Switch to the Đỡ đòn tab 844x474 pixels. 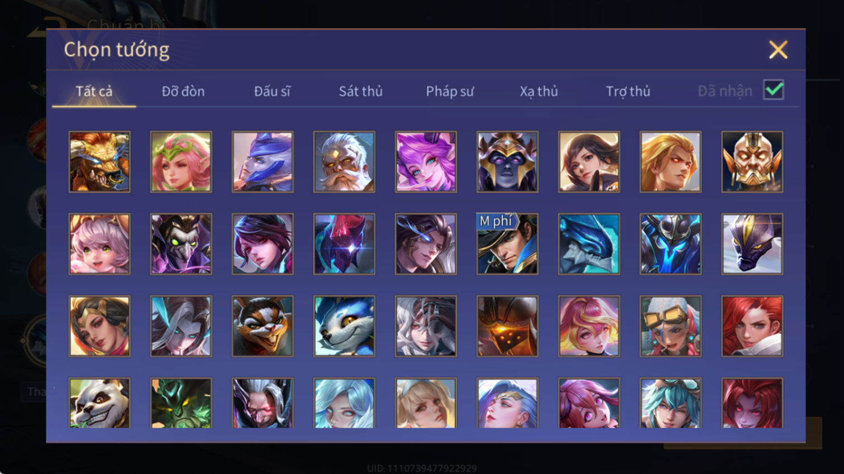pyautogui.click(x=183, y=91)
